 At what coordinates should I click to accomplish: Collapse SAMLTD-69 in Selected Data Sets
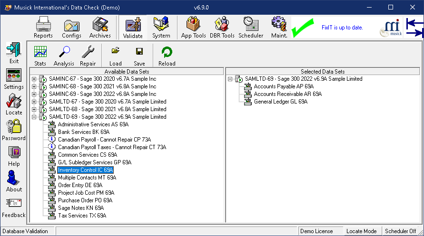[230, 79]
